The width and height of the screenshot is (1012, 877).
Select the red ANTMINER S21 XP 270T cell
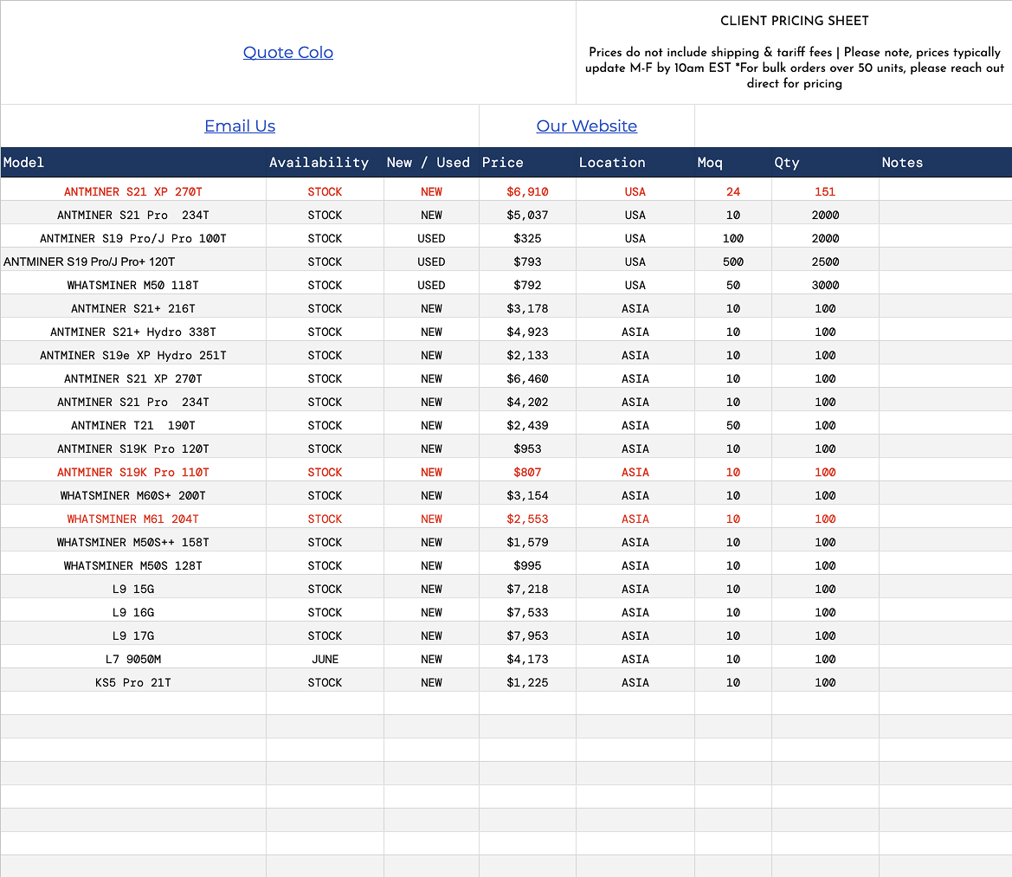[133, 192]
